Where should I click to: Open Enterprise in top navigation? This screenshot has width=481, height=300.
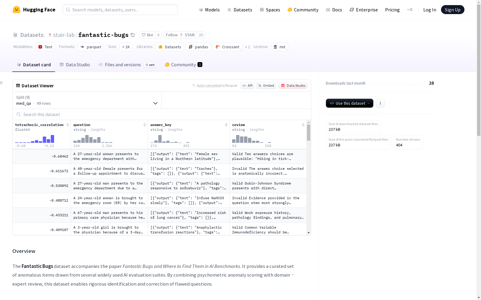363,10
